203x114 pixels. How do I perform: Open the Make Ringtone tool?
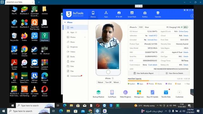click(125, 94)
